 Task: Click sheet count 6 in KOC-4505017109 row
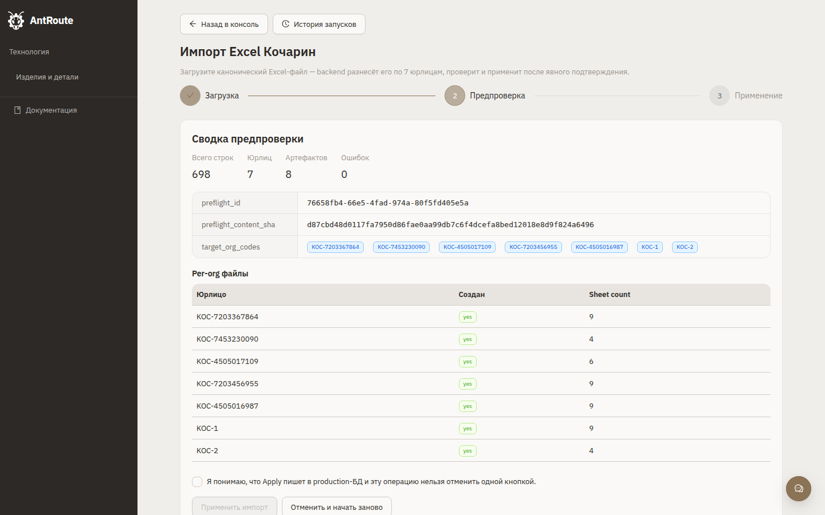click(591, 362)
